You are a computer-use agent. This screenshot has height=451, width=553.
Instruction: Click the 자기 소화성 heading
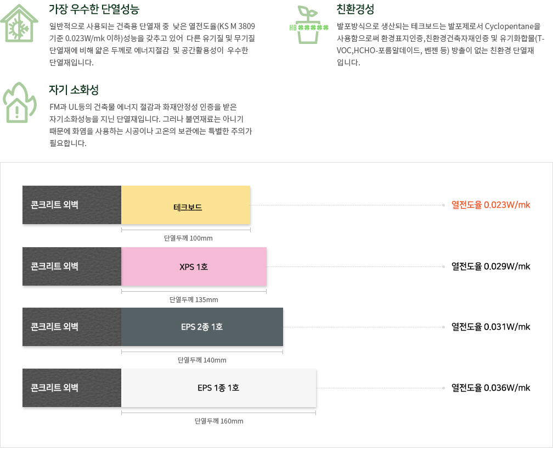[x=74, y=90]
